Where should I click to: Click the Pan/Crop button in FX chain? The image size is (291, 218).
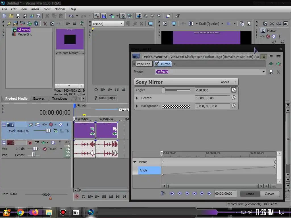(144, 64)
